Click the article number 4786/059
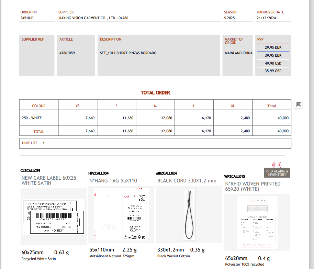 [67, 53]
